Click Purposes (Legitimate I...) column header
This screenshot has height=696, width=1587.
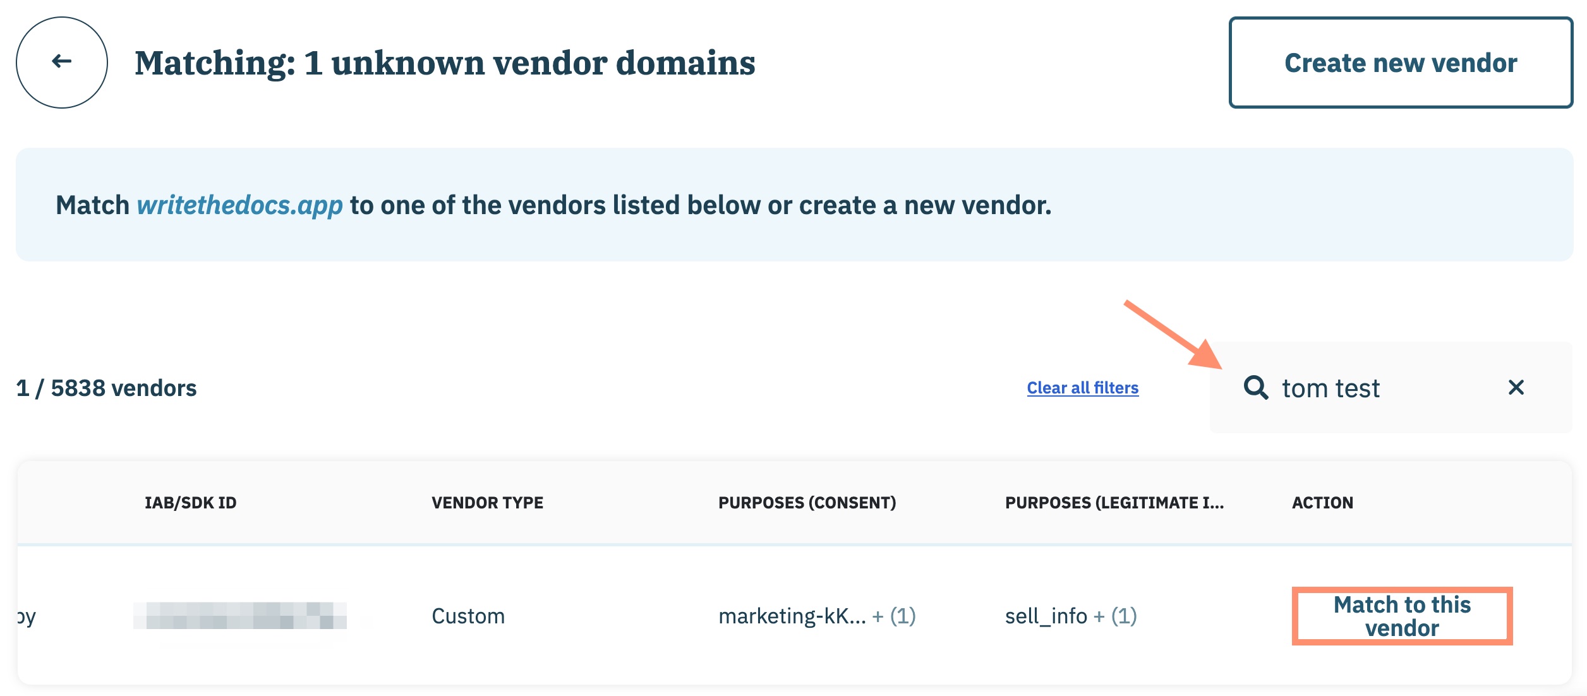click(x=1114, y=503)
